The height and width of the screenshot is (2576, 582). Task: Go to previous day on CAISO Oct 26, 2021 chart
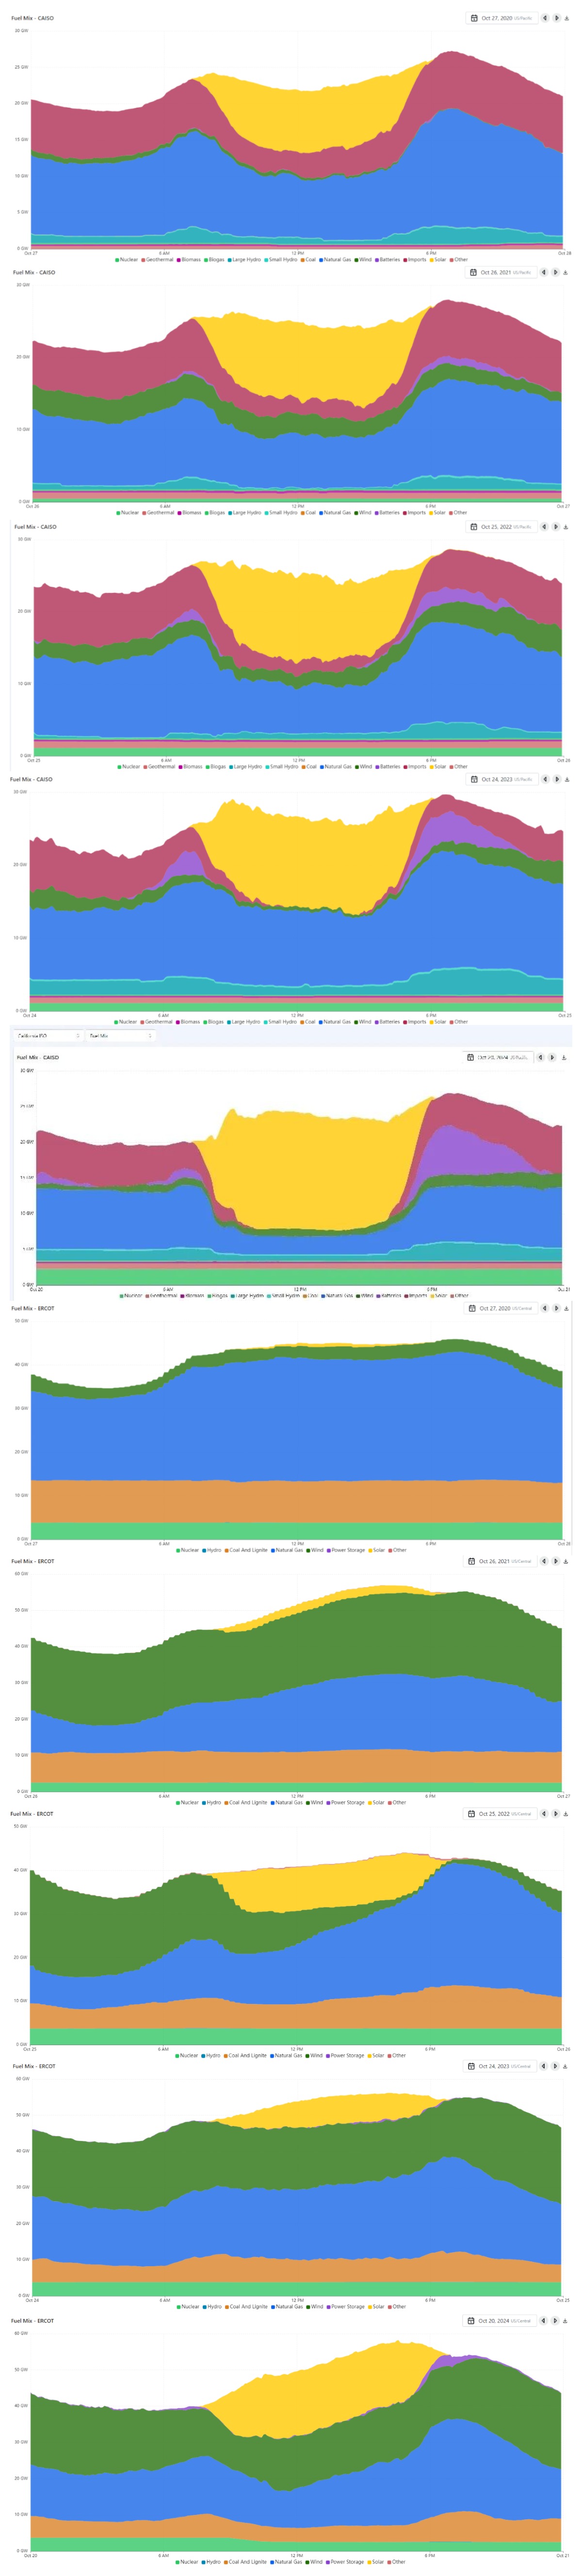click(545, 272)
